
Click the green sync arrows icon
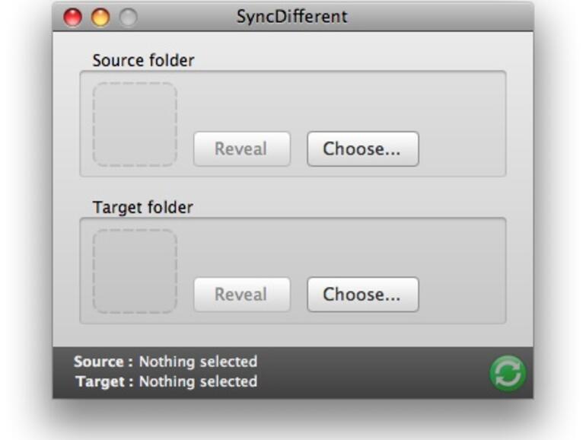(x=508, y=373)
